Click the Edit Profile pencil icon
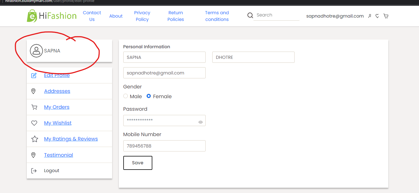 [x=34, y=75]
